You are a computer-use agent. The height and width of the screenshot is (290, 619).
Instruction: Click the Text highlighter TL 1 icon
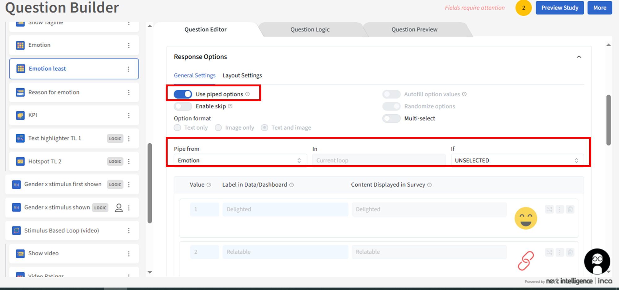click(x=20, y=138)
